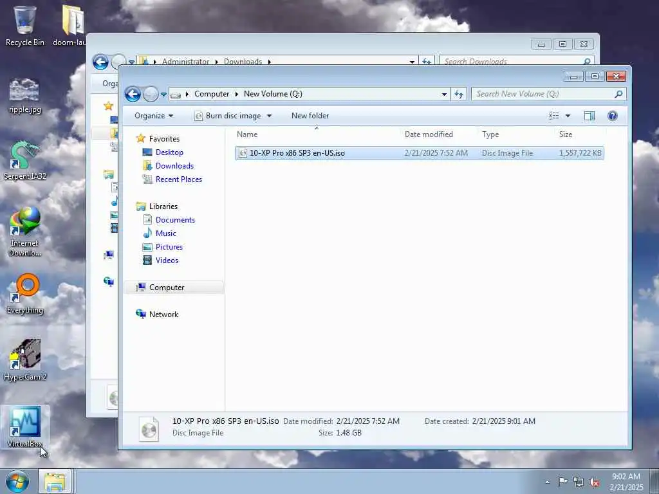Open the Recycle Bin desktop icon
Screen dimensions: 659x494
25,25
